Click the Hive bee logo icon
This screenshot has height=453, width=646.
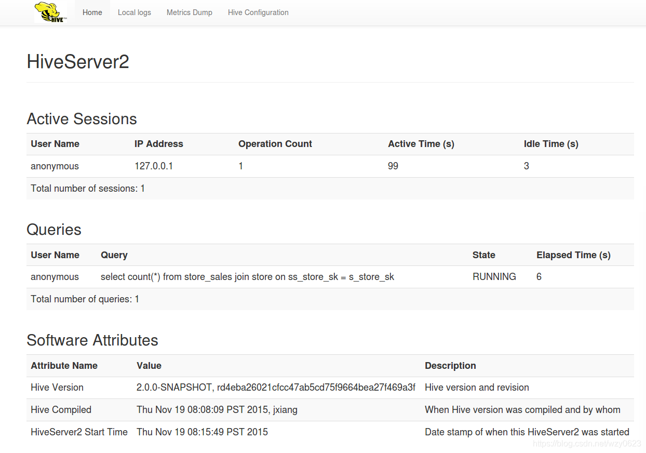[x=50, y=12]
